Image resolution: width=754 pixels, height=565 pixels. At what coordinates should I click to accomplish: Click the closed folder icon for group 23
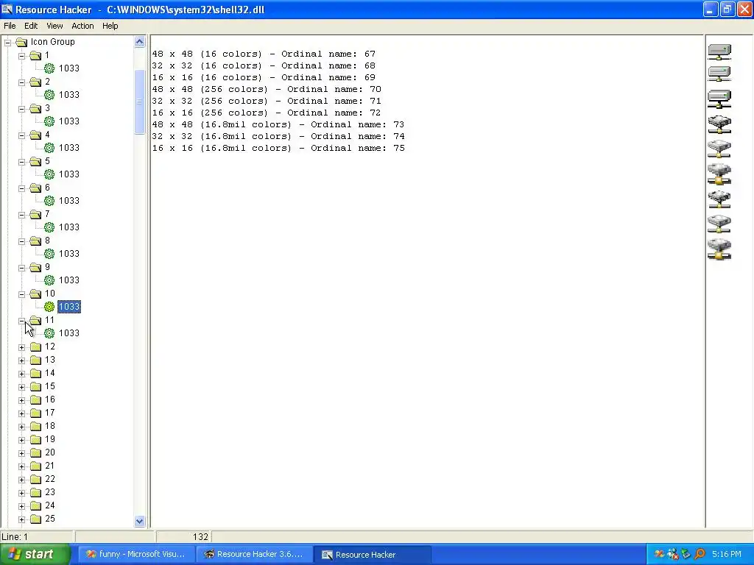point(35,492)
